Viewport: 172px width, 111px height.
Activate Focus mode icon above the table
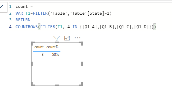67,38
